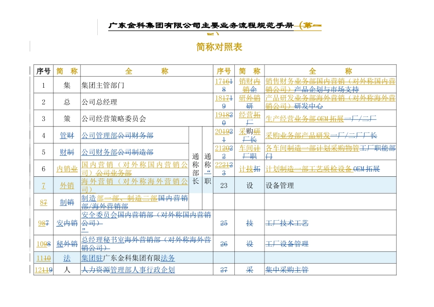Click abbreviation cell 策 in row 3

67,119
